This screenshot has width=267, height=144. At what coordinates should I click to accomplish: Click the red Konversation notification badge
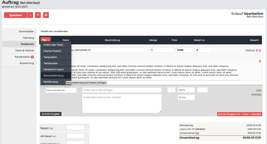(32, 57)
